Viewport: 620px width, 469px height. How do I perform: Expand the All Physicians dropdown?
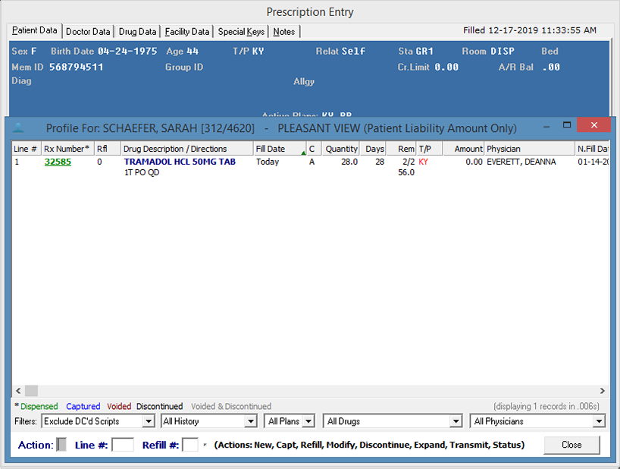(x=599, y=421)
